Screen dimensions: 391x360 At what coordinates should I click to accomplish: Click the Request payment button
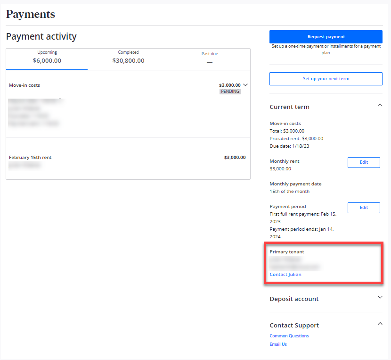(326, 36)
